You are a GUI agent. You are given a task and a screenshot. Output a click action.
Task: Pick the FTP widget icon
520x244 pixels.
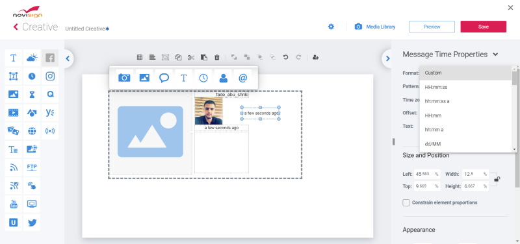pyautogui.click(x=32, y=167)
